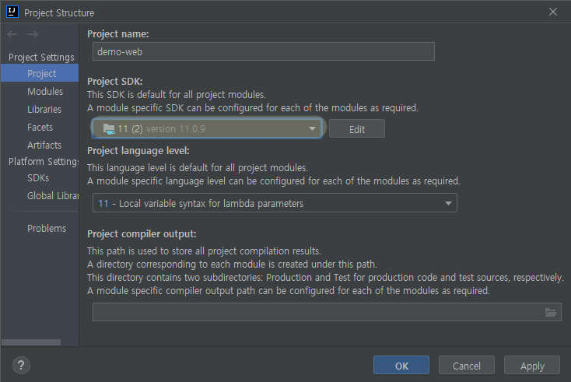
Task: Select Facets in the sidebar
Action: (40, 128)
